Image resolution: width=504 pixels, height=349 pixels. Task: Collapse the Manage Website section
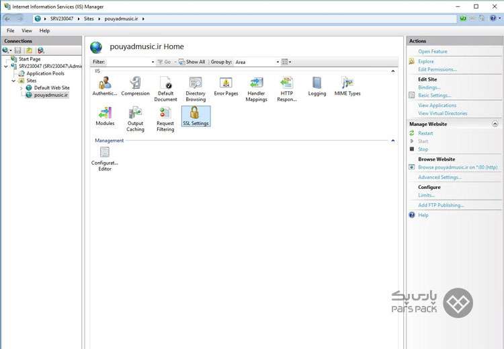[495, 124]
